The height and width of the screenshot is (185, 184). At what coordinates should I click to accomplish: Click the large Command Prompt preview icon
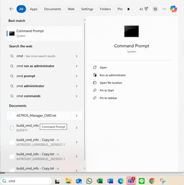131,31
